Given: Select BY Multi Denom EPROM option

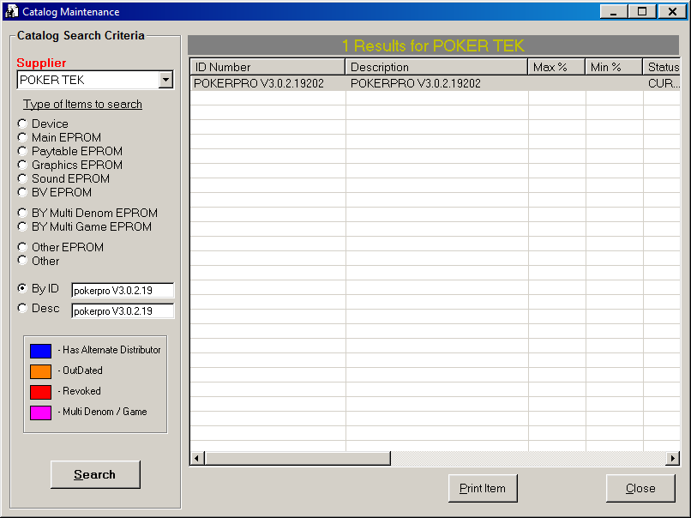Looking at the screenshot, I should (x=22, y=213).
